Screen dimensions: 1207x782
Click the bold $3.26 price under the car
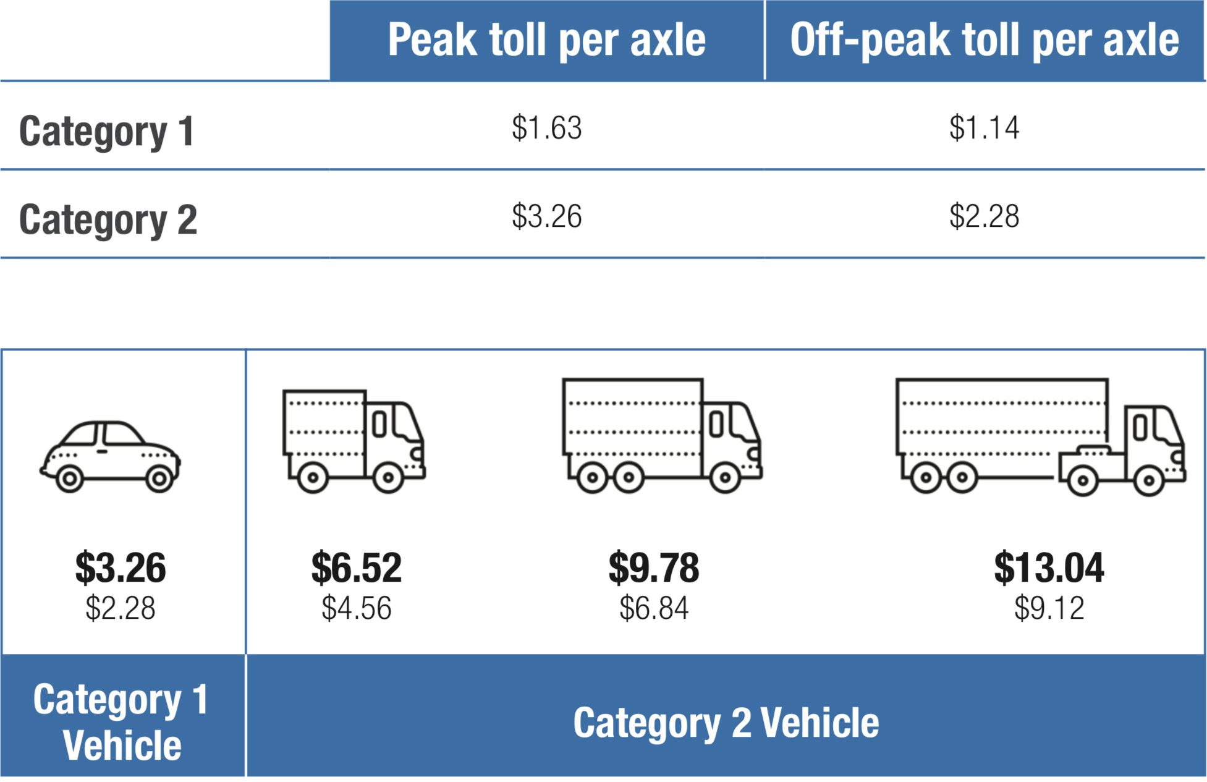pos(121,567)
